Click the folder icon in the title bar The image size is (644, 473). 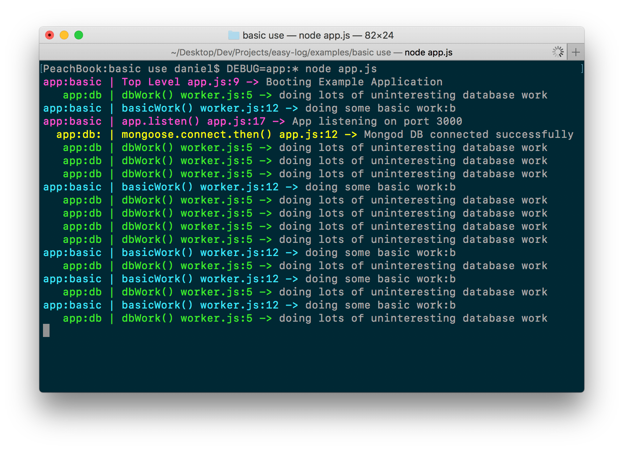pos(233,35)
